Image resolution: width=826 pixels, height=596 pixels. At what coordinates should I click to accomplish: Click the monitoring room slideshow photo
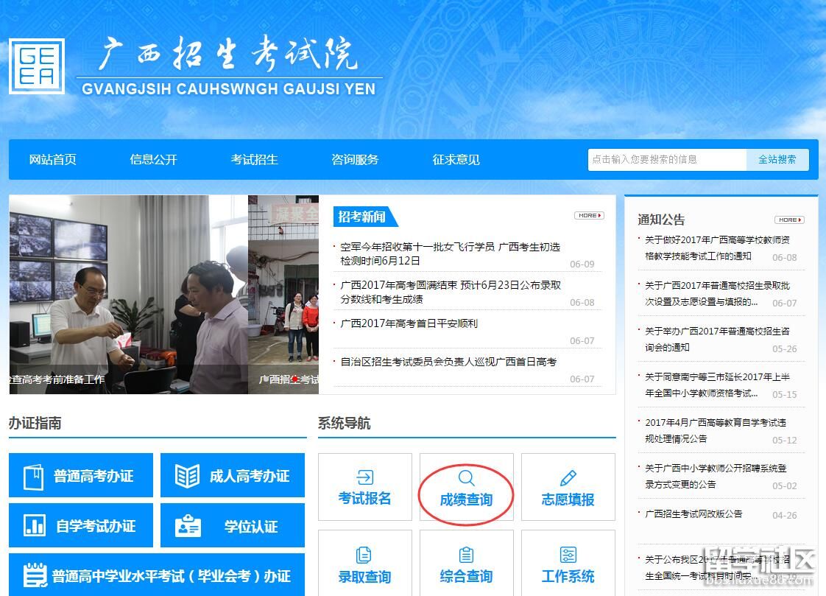tap(128, 287)
